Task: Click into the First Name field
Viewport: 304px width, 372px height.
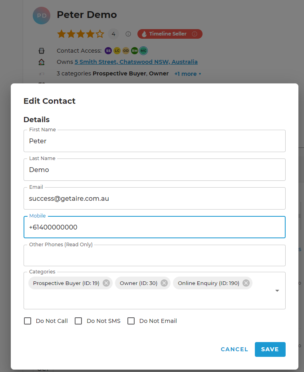Action: pos(155,141)
